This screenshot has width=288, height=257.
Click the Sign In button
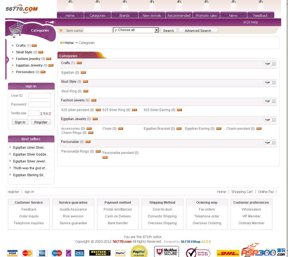20,122
